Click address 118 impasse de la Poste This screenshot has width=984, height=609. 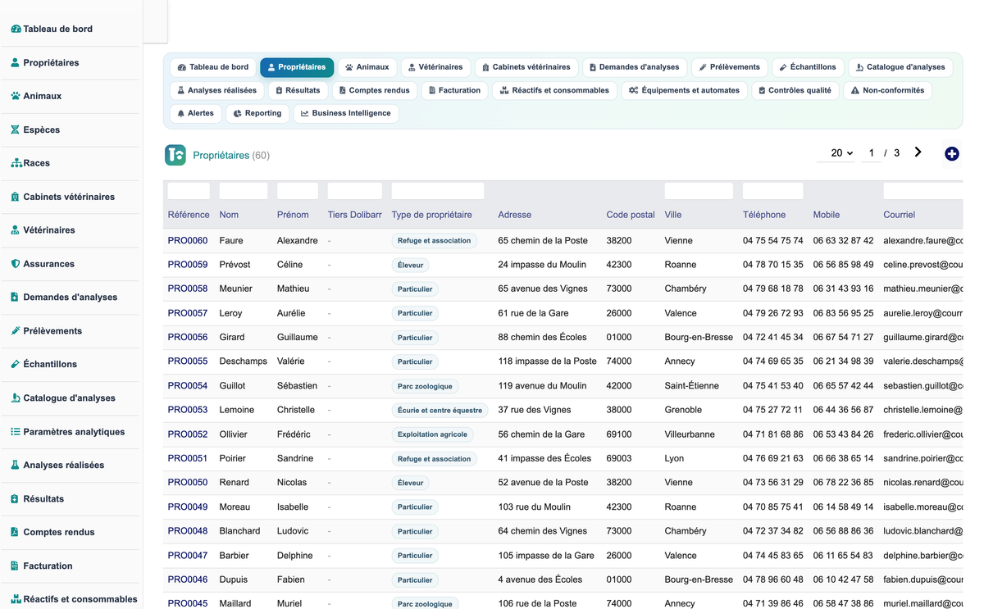click(547, 361)
